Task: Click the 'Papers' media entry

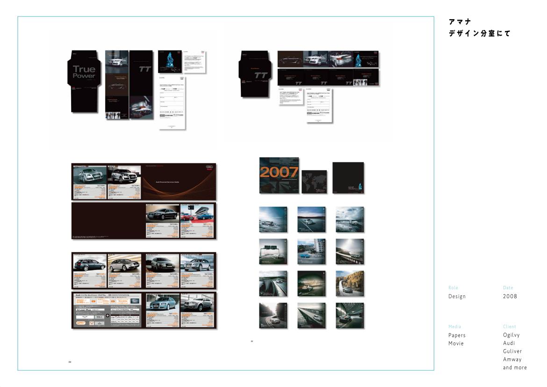Action: click(457, 336)
